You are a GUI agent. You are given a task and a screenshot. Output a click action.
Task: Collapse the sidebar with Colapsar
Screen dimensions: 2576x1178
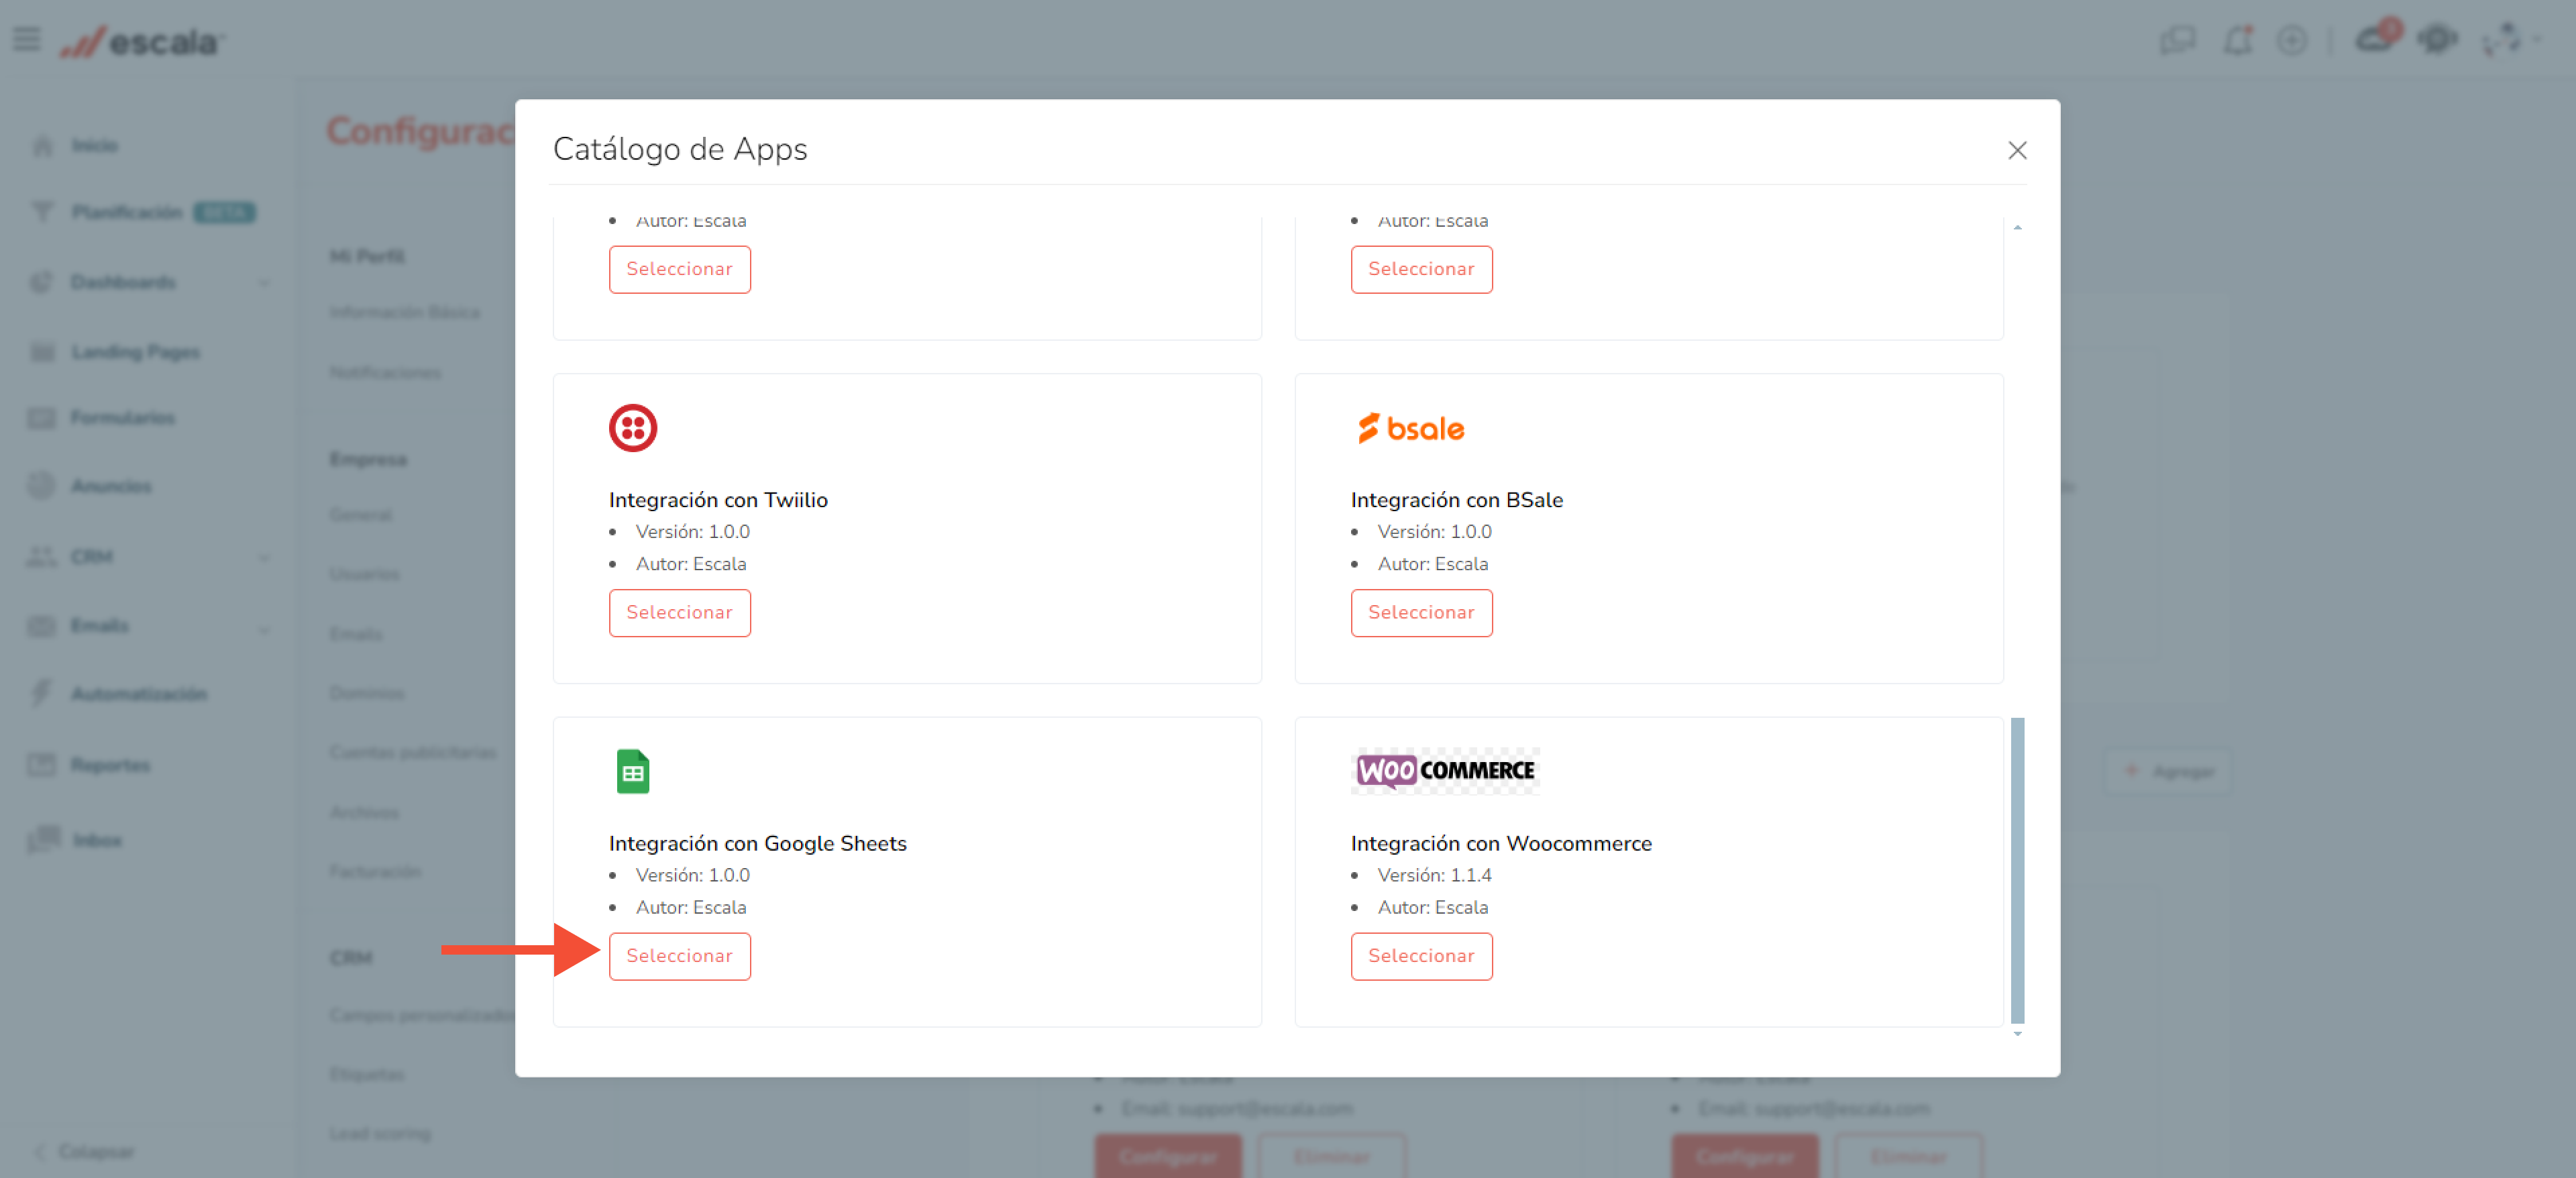85,1151
